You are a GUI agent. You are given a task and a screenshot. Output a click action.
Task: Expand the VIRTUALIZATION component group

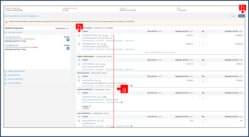click(6, 75)
